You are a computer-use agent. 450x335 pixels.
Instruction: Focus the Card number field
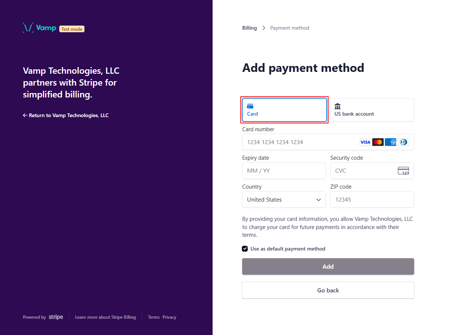point(328,142)
